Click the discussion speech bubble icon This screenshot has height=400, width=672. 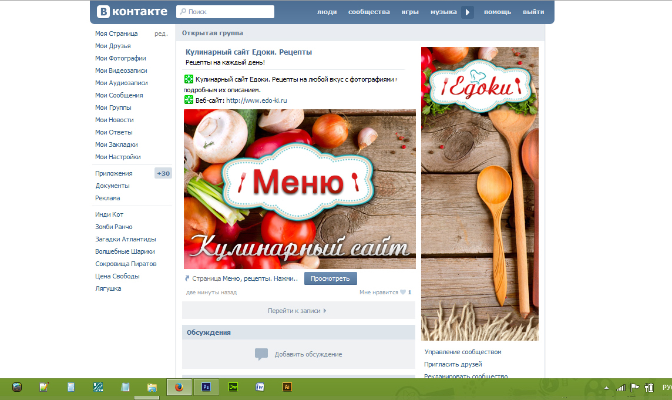[x=261, y=354]
